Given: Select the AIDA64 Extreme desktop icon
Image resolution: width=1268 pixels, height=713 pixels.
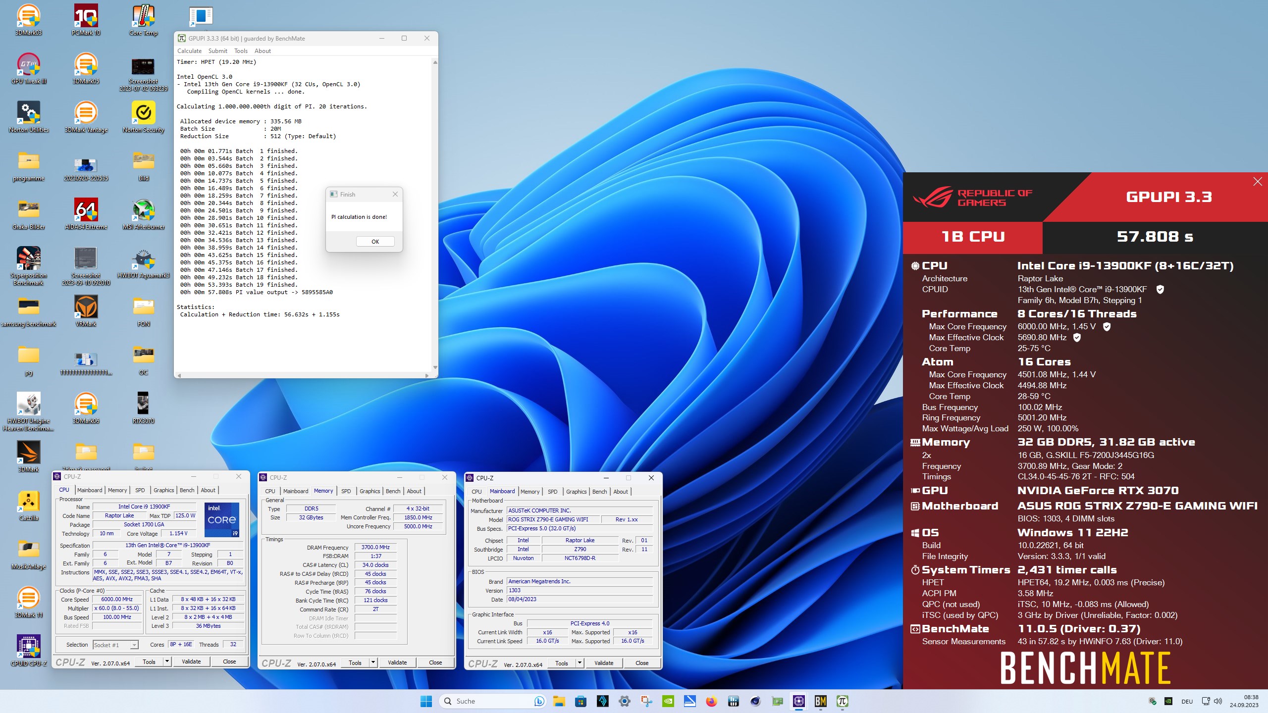Looking at the screenshot, I should point(86,214).
